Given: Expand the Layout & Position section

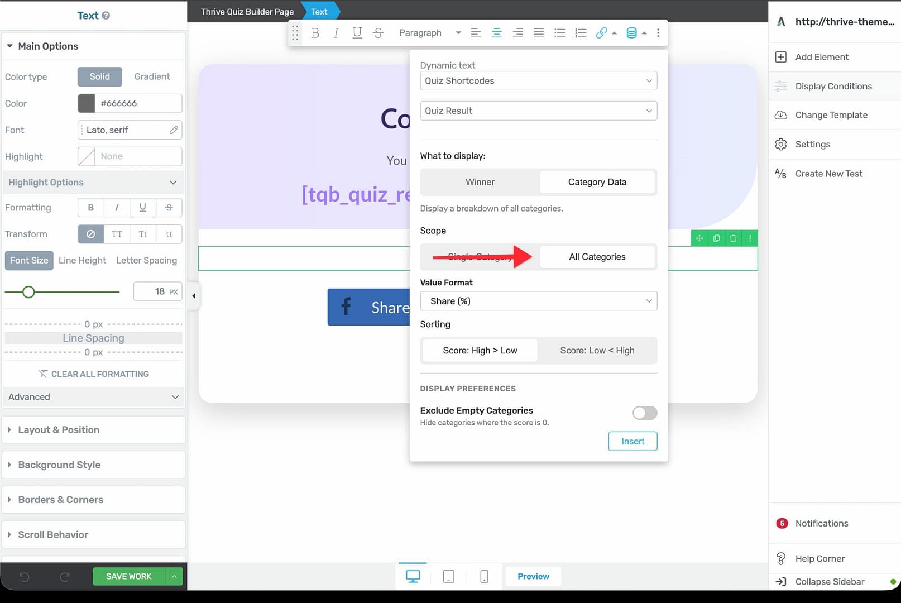Looking at the screenshot, I should pos(59,430).
